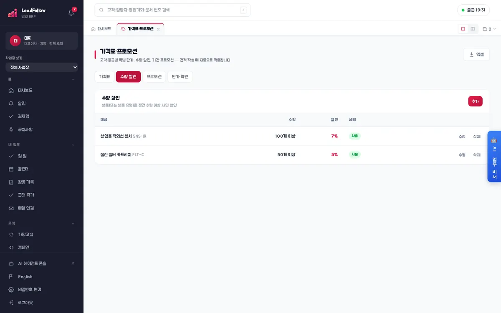Select split-pane layout view icon
The image size is (501, 313).
(x=473, y=29)
